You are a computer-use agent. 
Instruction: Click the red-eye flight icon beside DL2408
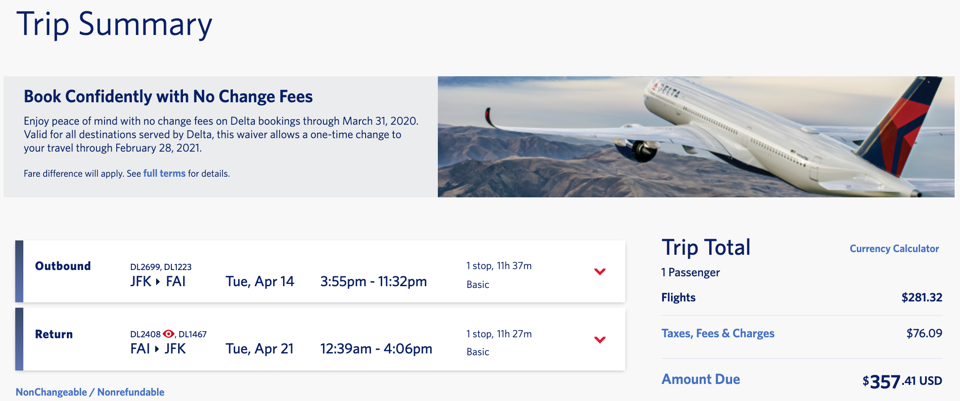[x=169, y=334]
